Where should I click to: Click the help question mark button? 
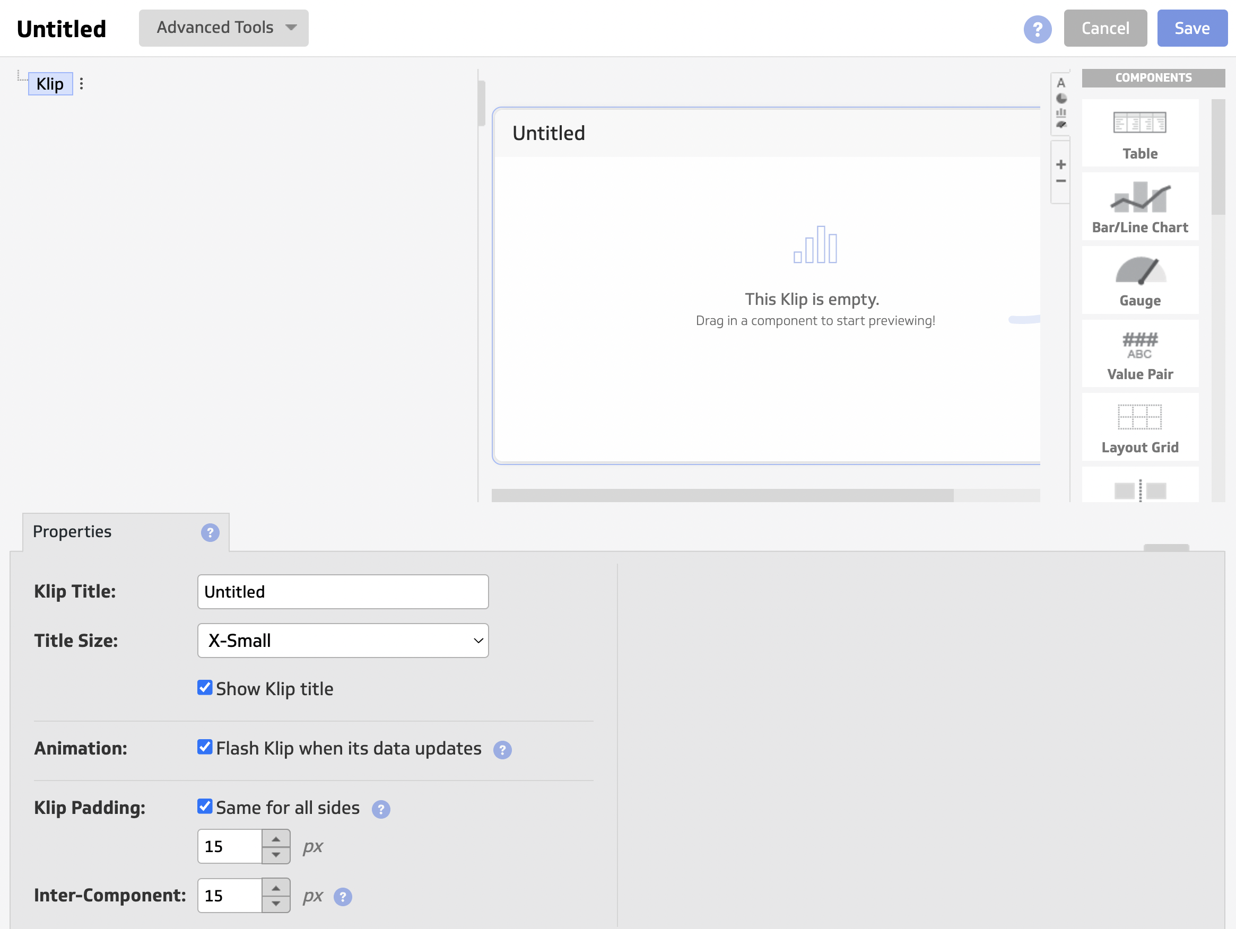pos(1038,28)
